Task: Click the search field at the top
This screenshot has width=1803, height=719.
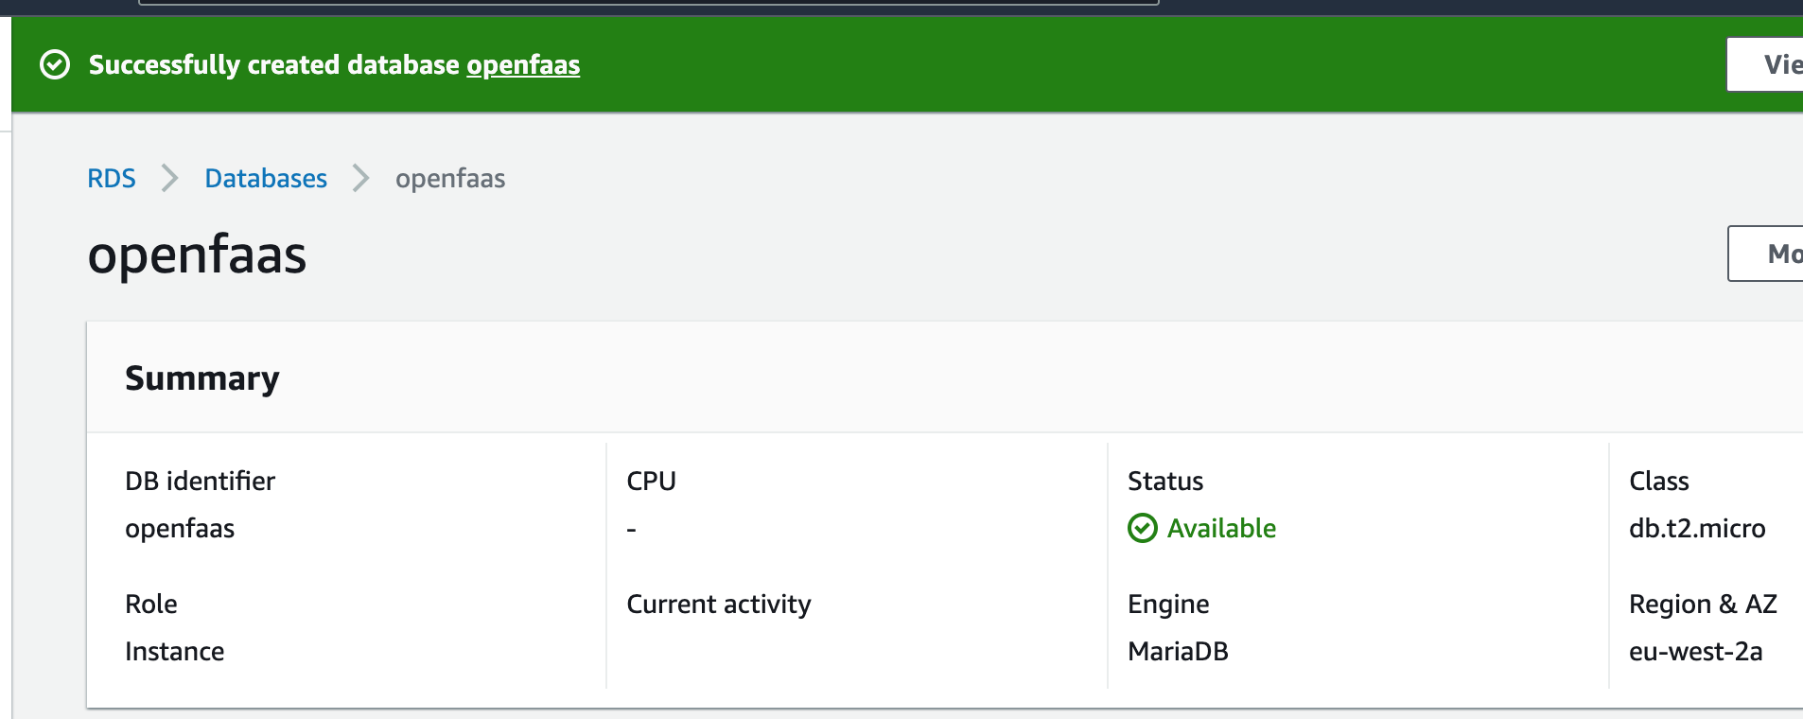Action: 648,2
